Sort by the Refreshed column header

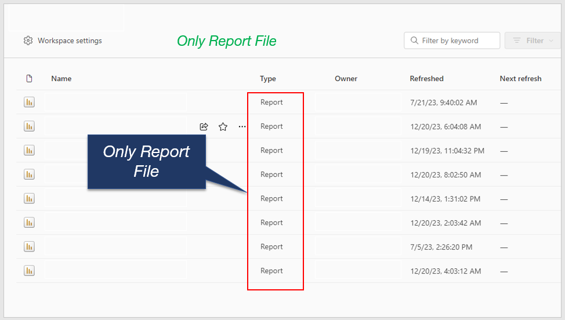coord(426,78)
